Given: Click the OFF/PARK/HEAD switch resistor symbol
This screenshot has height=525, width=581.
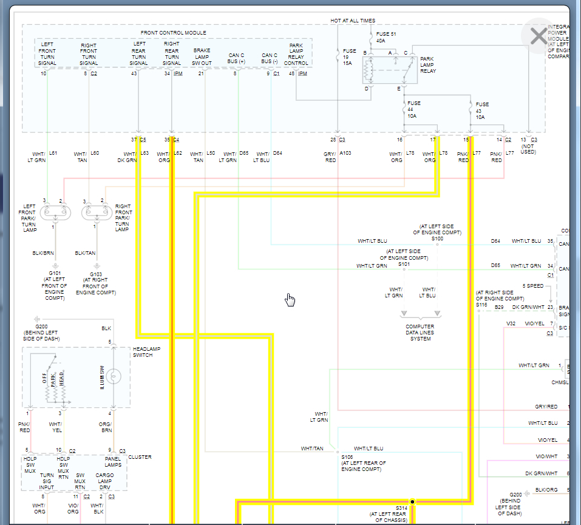Looking at the screenshot, I should click(56, 395).
